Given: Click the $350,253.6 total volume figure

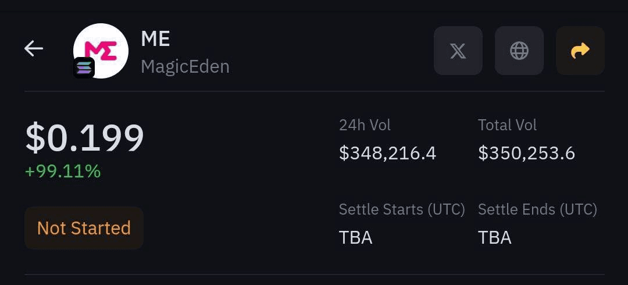Looking at the screenshot, I should coord(526,153).
